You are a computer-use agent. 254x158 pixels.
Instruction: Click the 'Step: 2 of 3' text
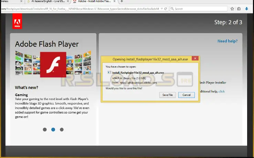pos(228,22)
